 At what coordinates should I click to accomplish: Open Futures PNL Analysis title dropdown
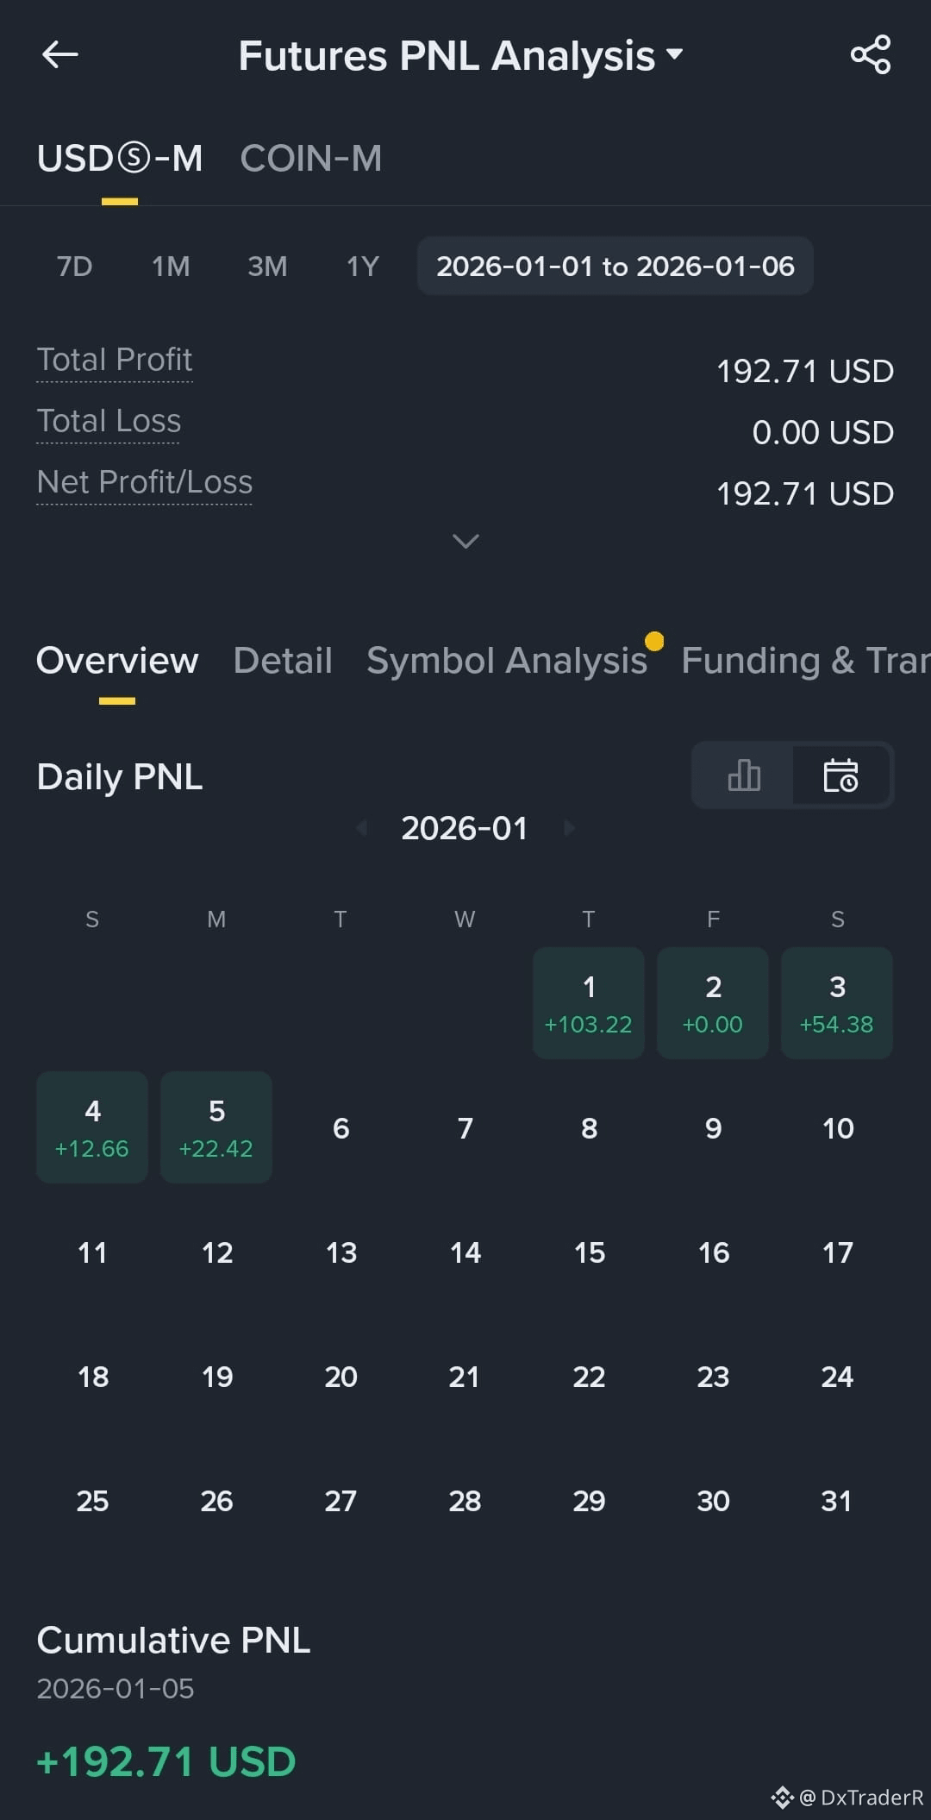[460, 56]
